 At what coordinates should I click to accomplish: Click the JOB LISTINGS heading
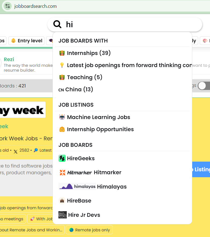76,105
